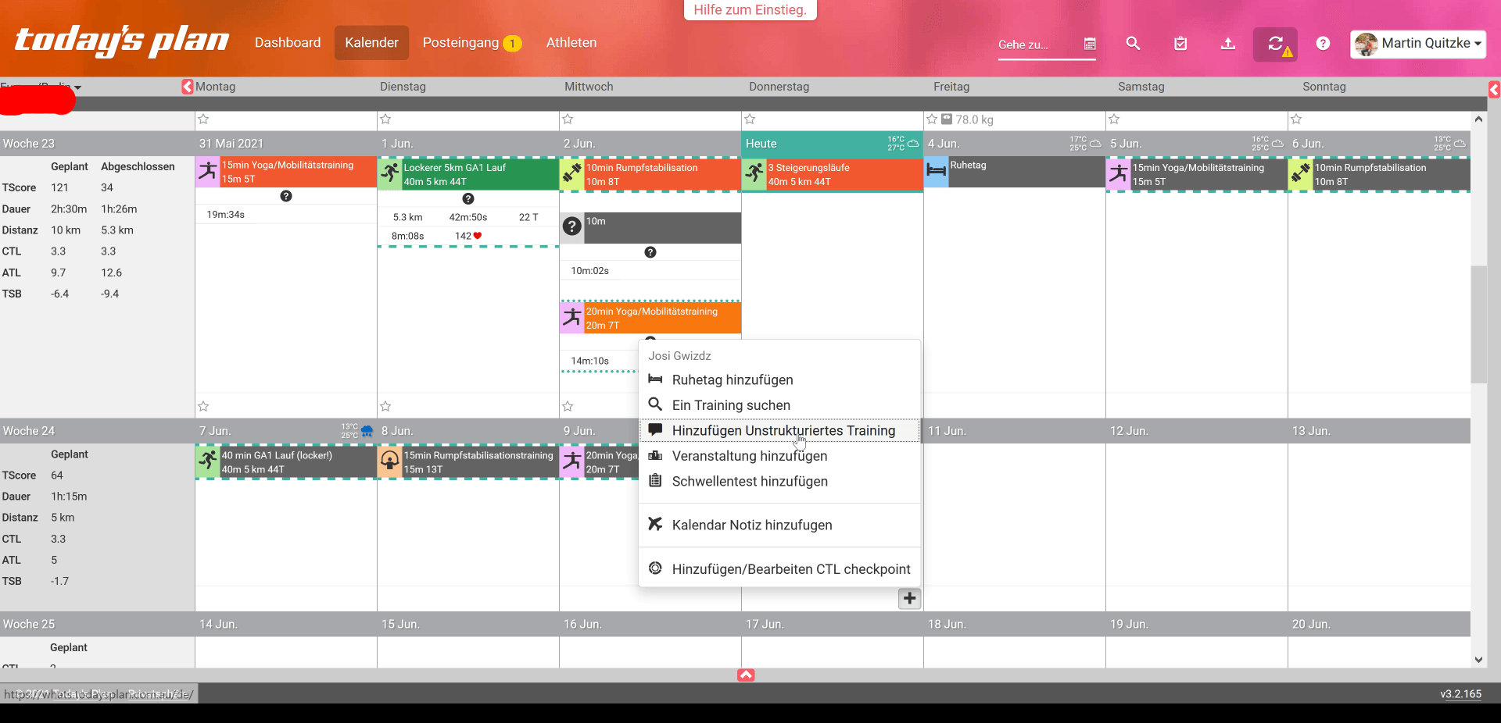This screenshot has height=723, width=1501.
Task: Open the search magnifier in header
Action: (x=1133, y=44)
